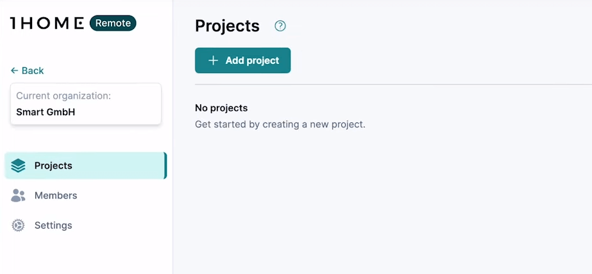The width and height of the screenshot is (592, 274).
Task: Click the Projects page heading
Action: (x=227, y=26)
